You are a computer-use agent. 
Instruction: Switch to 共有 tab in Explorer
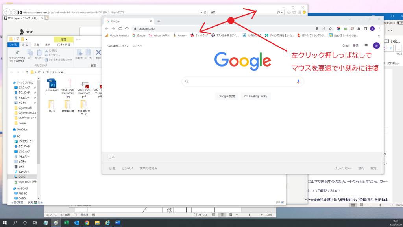pyautogui.click(x=37, y=45)
